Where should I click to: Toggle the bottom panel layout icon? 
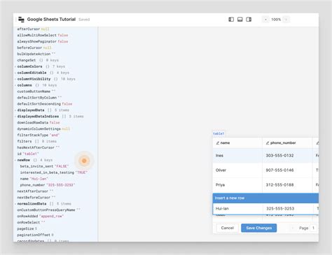(x=240, y=20)
